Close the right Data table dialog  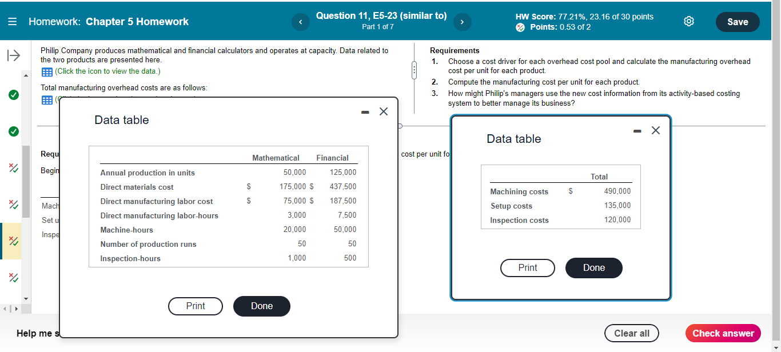pyautogui.click(x=656, y=130)
